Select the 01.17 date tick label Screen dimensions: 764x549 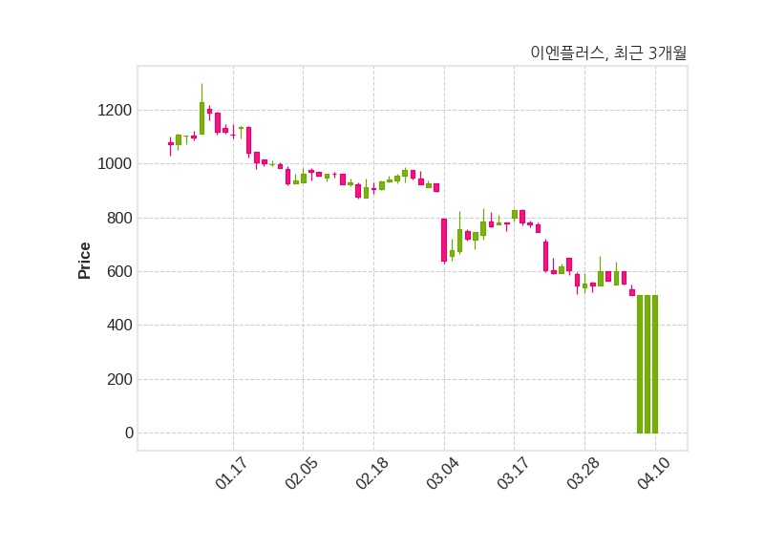(231, 473)
